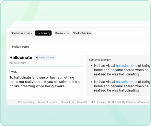Viewport: 151px width, 126px height.
Task: Click the Hallucinate search input field
Action: (80, 47)
